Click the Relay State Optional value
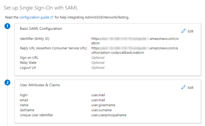 coord(98,63)
